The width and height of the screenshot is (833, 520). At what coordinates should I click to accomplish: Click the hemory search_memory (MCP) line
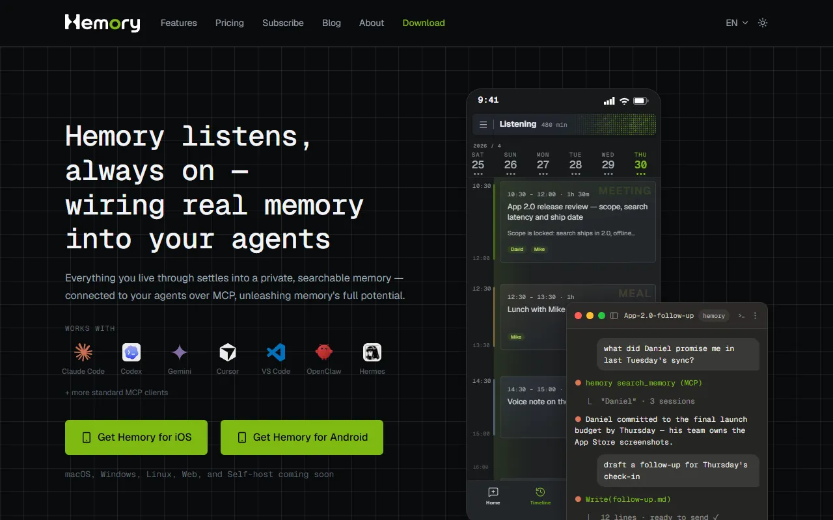click(x=638, y=383)
